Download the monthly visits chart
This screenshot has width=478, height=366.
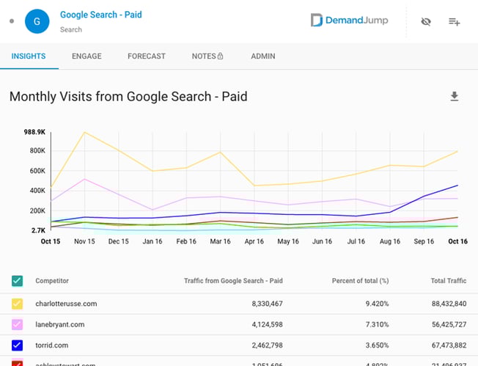[x=455, y=96]
